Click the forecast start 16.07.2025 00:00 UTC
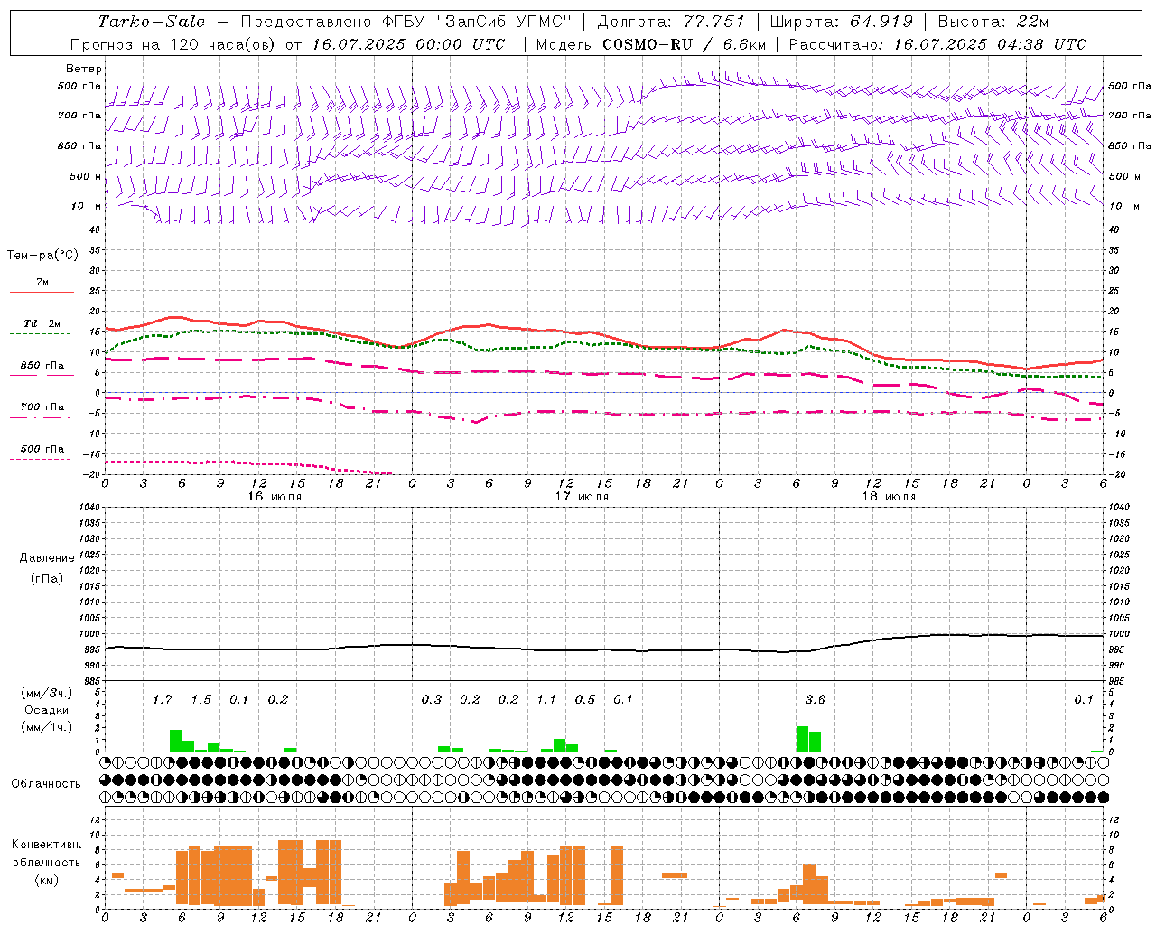The image size is (1156, 925). (408, 44)
